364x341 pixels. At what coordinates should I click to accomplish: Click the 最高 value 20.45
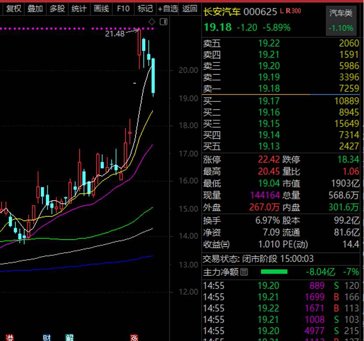pos(269,172)
